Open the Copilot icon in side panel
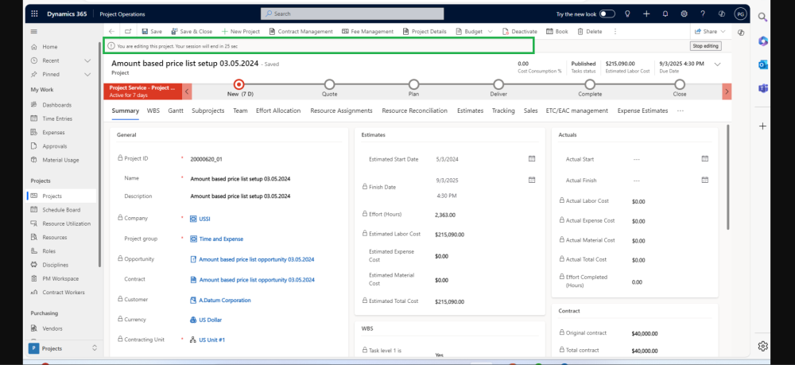This screenshot has height=365, width=795. click(763, 41)
